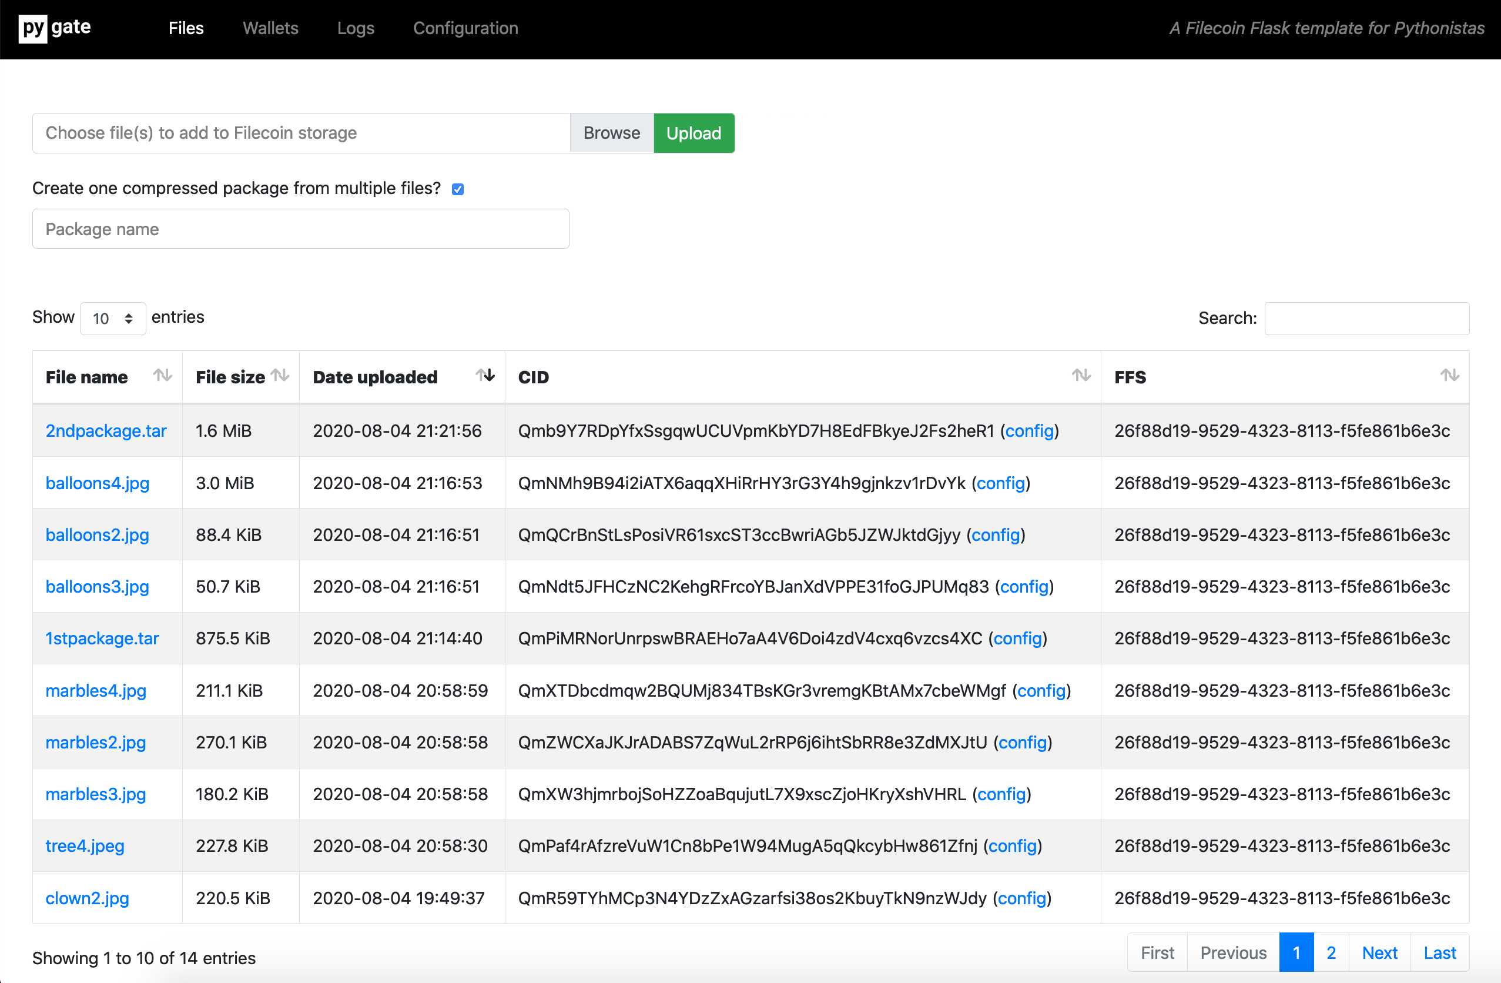1501x983 pixels.
Task: Click the Upload button
Action: (x=693, y=133)
